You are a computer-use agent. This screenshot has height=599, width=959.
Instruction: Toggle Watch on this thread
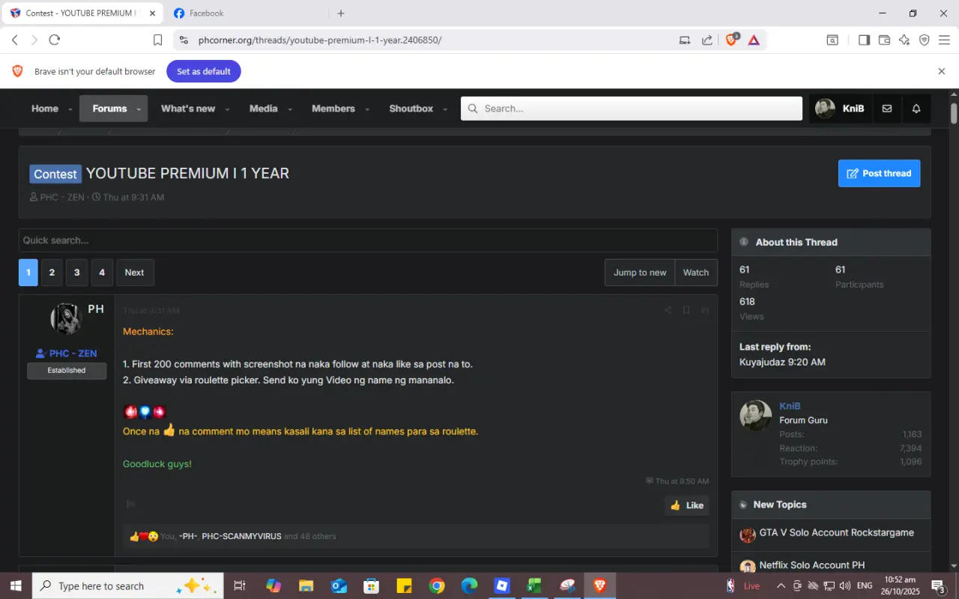(696, 273)
